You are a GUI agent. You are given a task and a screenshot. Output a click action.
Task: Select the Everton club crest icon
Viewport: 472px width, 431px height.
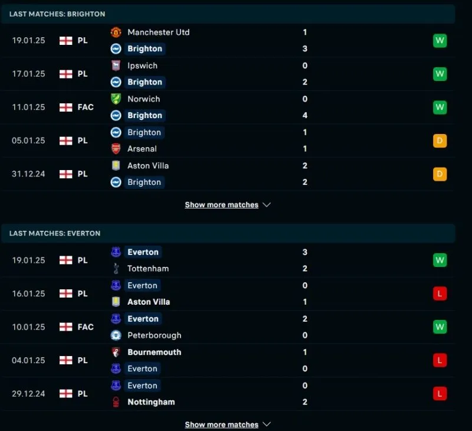point(116,252)
